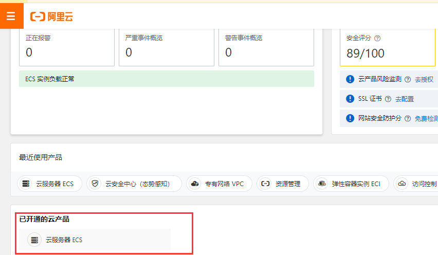Click help icon next to 安全评分
This screenshot has width=438, height=255.
(x=377, y=38)
